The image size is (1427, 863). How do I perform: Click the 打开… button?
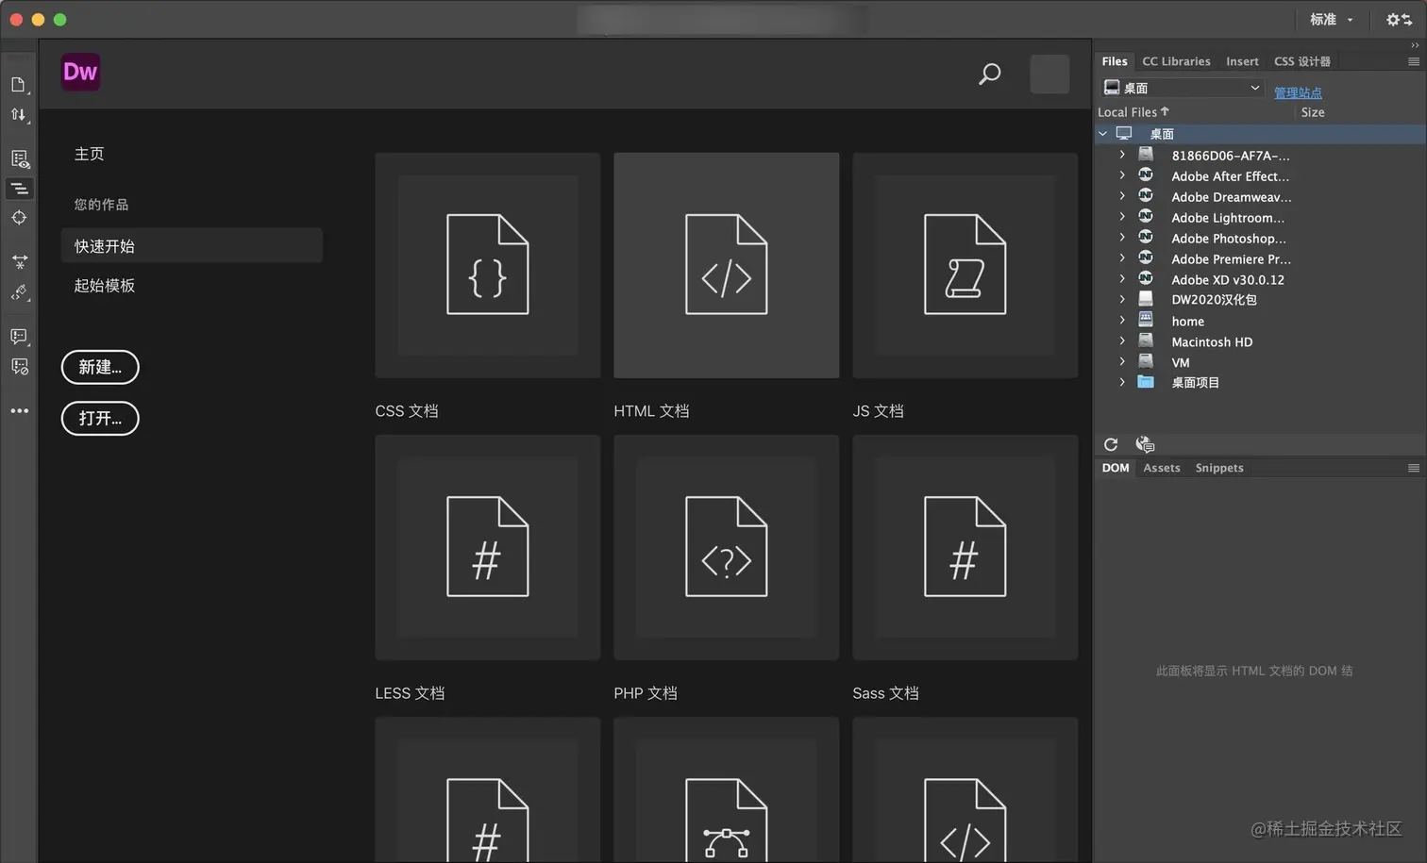click(100, 418)
